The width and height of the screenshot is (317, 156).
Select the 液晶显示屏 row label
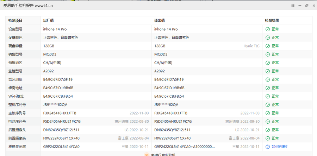click(x=17, y=147)
